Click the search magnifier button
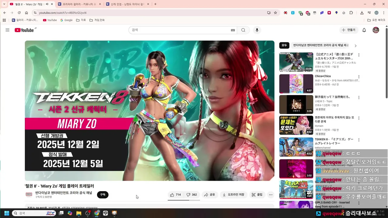The image size is (388, 218). (243, 30)
